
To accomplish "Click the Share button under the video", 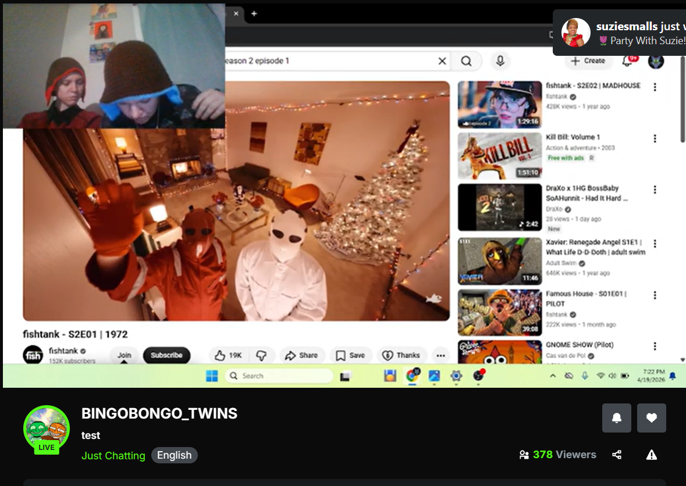I will coord(301,355).
